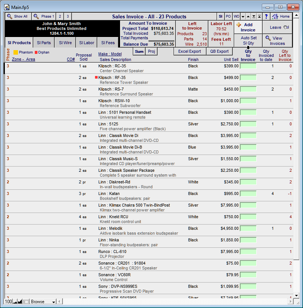This screenshot has width=303, height=308.
Task: Click the zoom out icon in status bar
Action: point(15,302)
